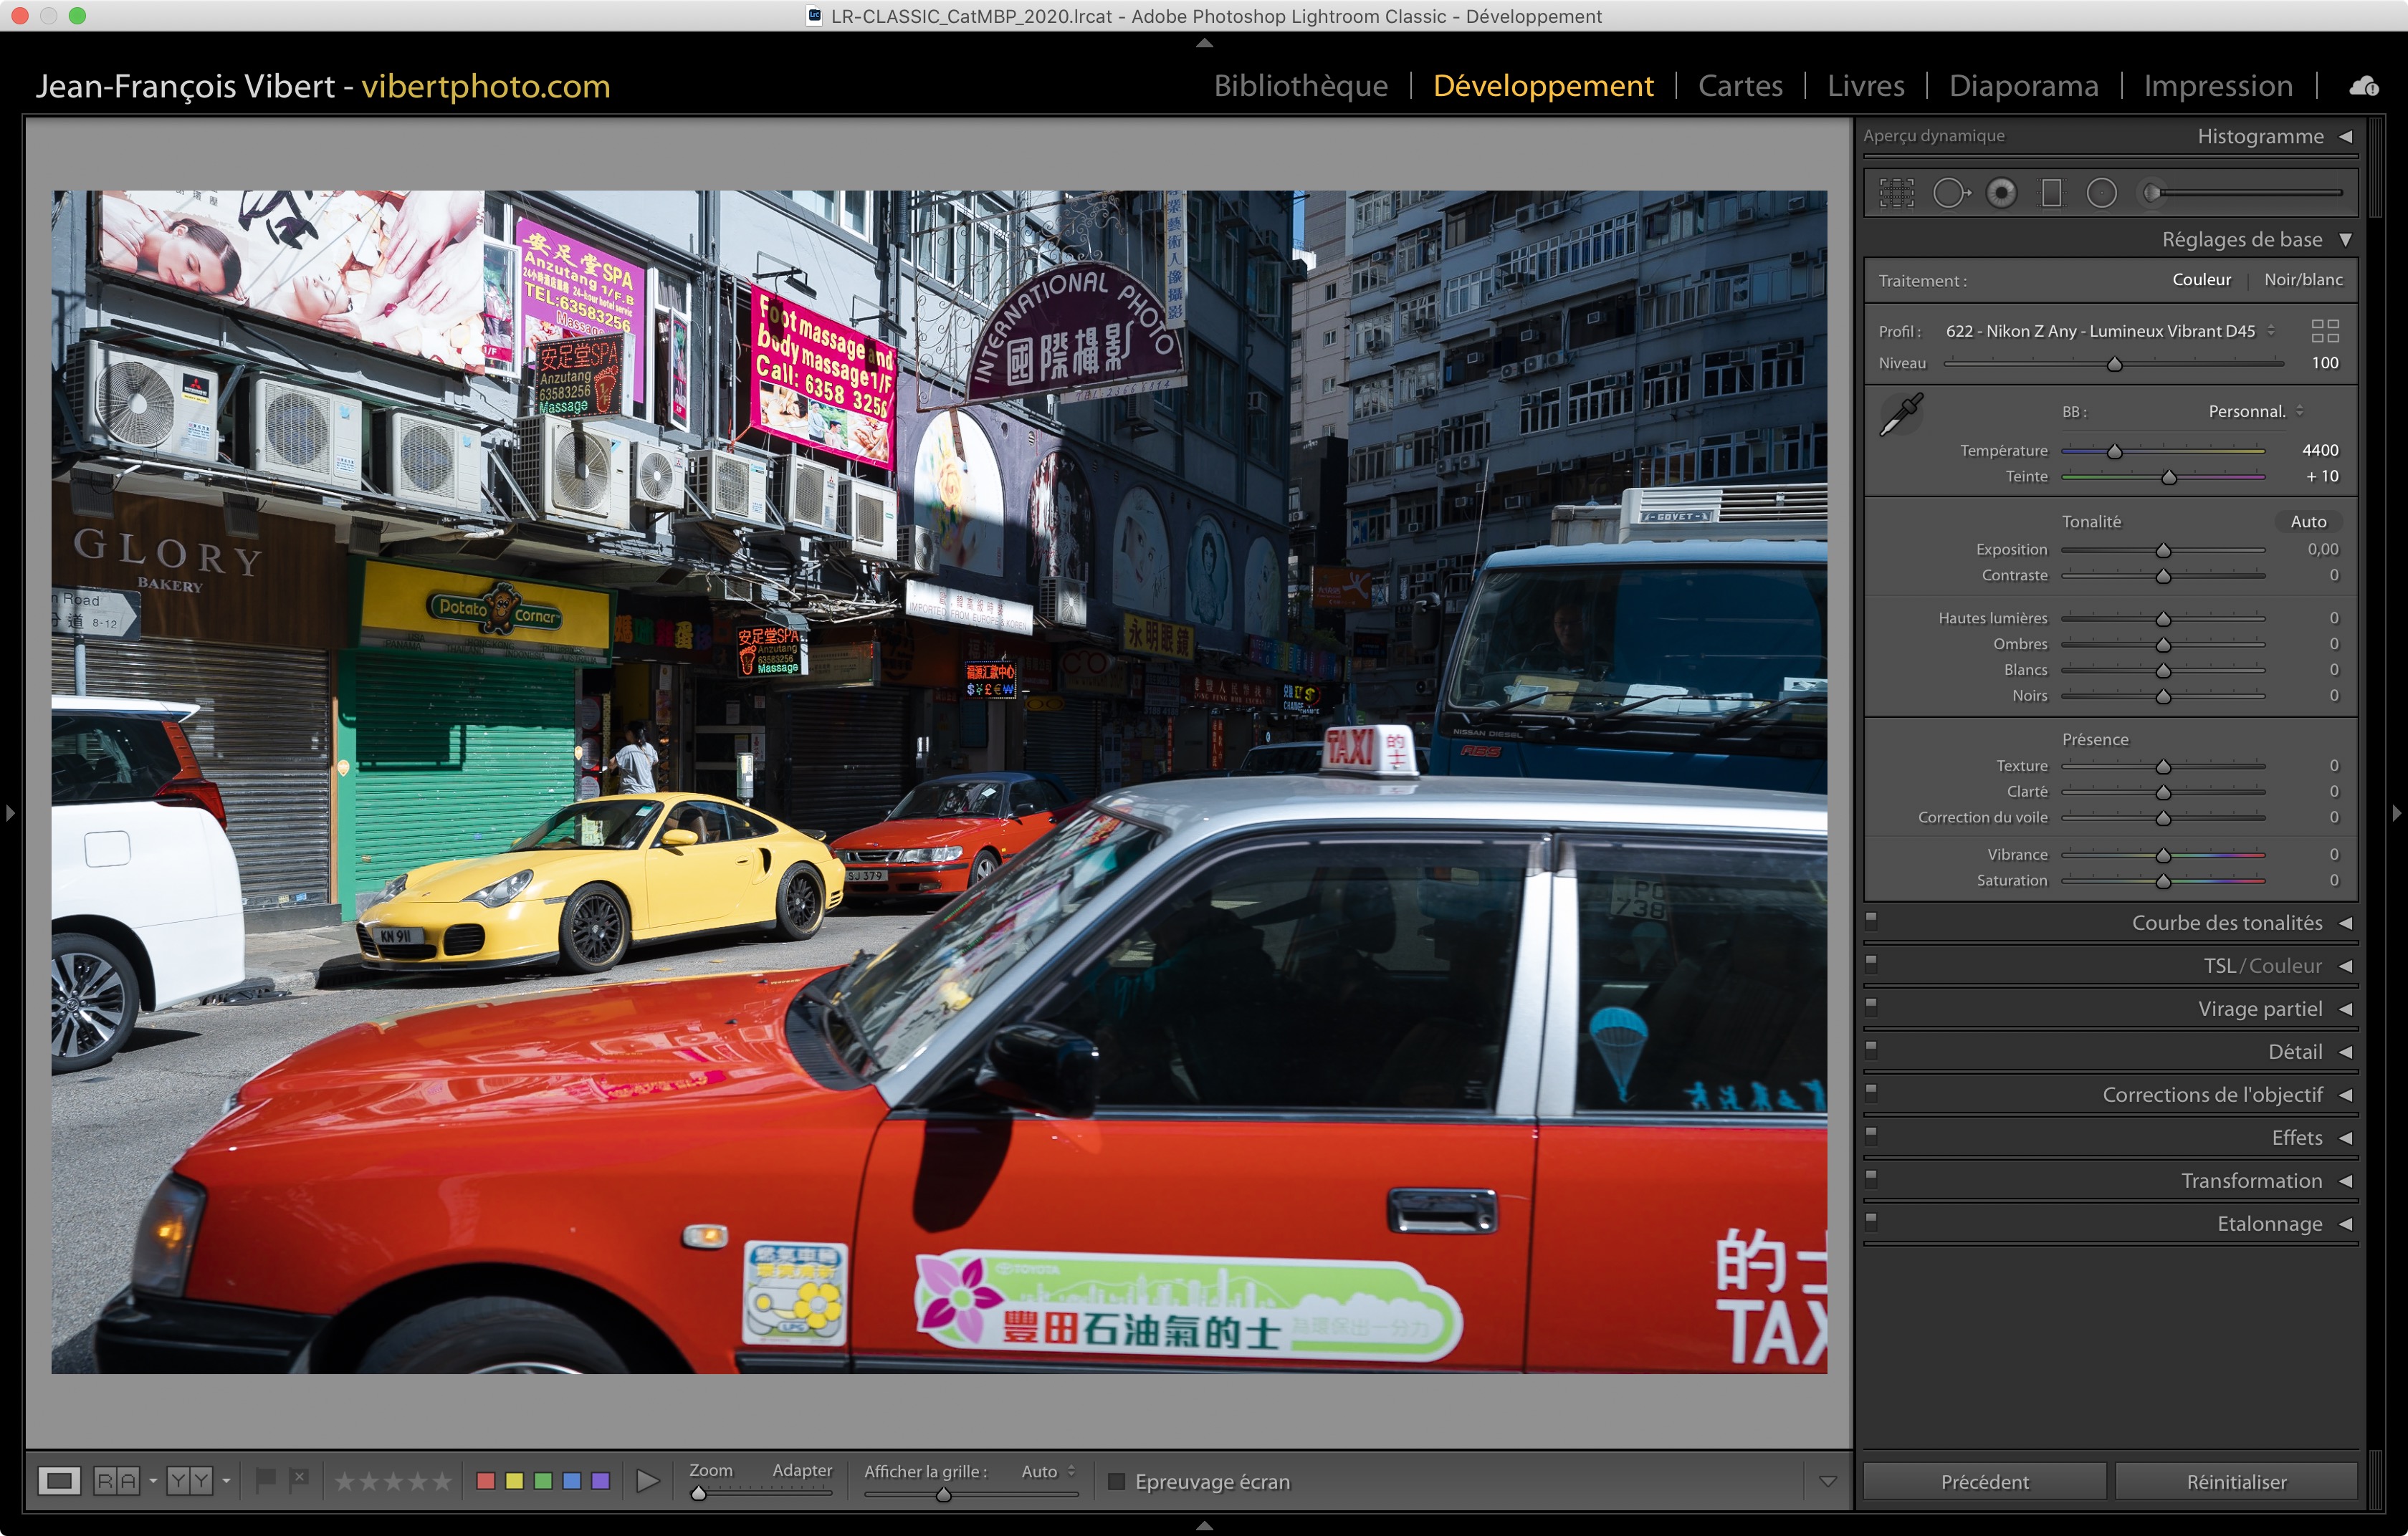
Task: Select the Red Eye Correction tool
Action: coord(2001,193)
